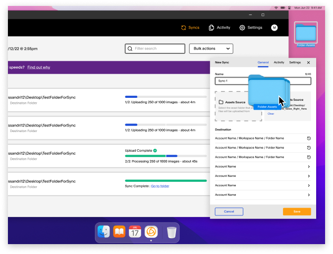
Task: Expand the first Account Name row
Action: coord(263,167)
